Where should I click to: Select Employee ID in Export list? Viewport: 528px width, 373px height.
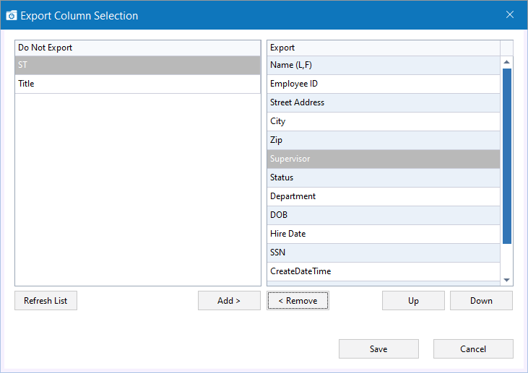coord(384,84)
